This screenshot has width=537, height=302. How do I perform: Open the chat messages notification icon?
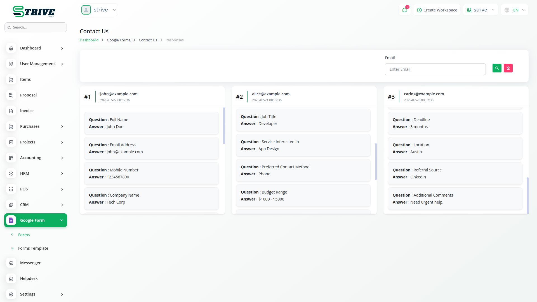point(404,10)
